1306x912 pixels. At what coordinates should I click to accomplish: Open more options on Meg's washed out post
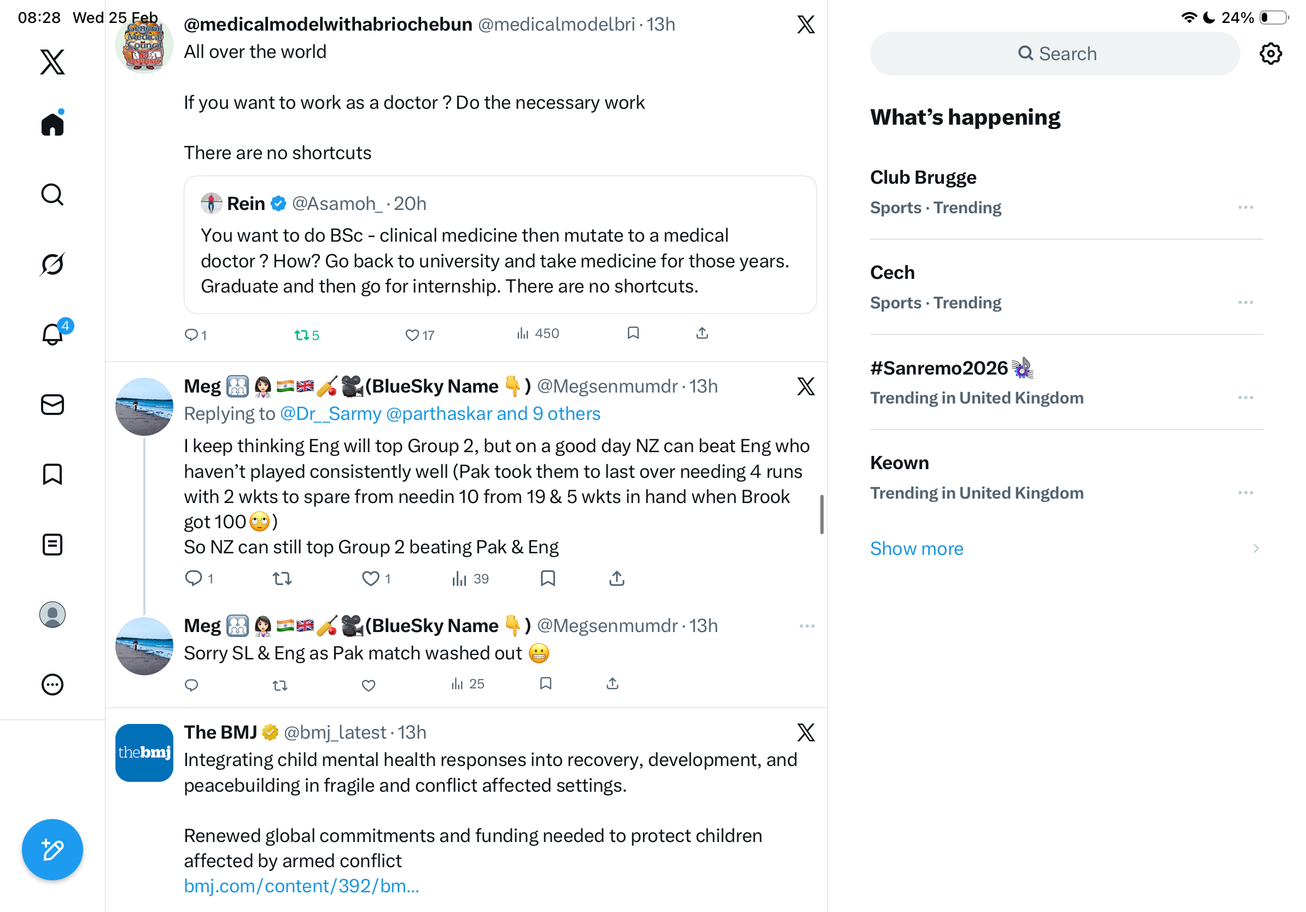pos(807,626)
